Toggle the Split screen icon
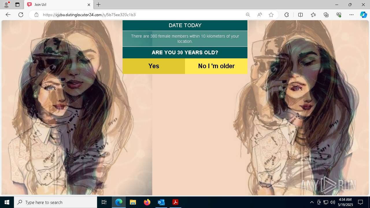The width and height of the screenshot is (370, 208). tap(300, 15)
